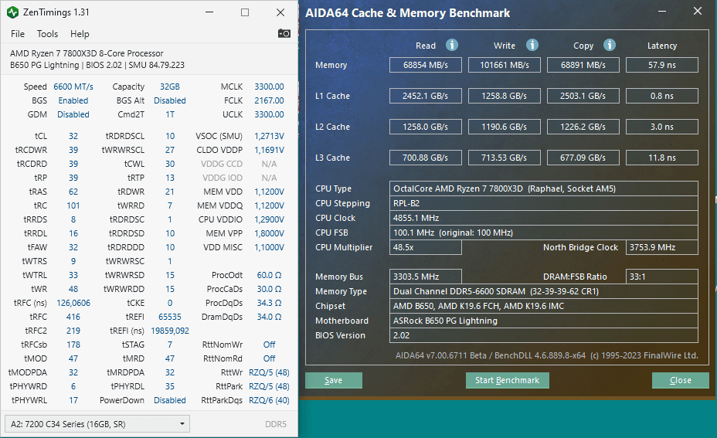717x438 pixels.
Task: Click the VSOC (SMU) value 1,2713V
Action: [x=269, y=136]
